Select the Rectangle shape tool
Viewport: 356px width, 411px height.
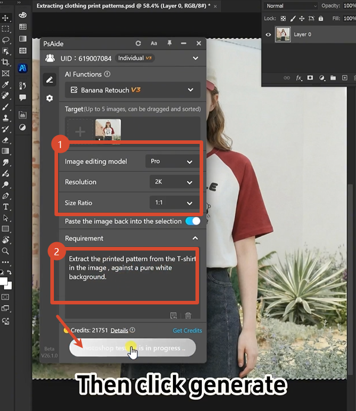[5, 229]
